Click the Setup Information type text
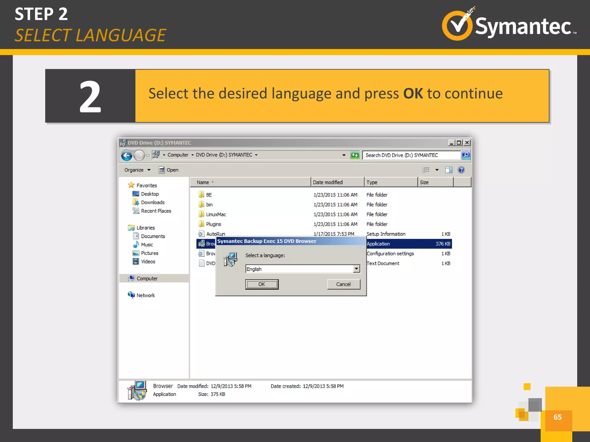Screen dimensions: 590x442 386,234
